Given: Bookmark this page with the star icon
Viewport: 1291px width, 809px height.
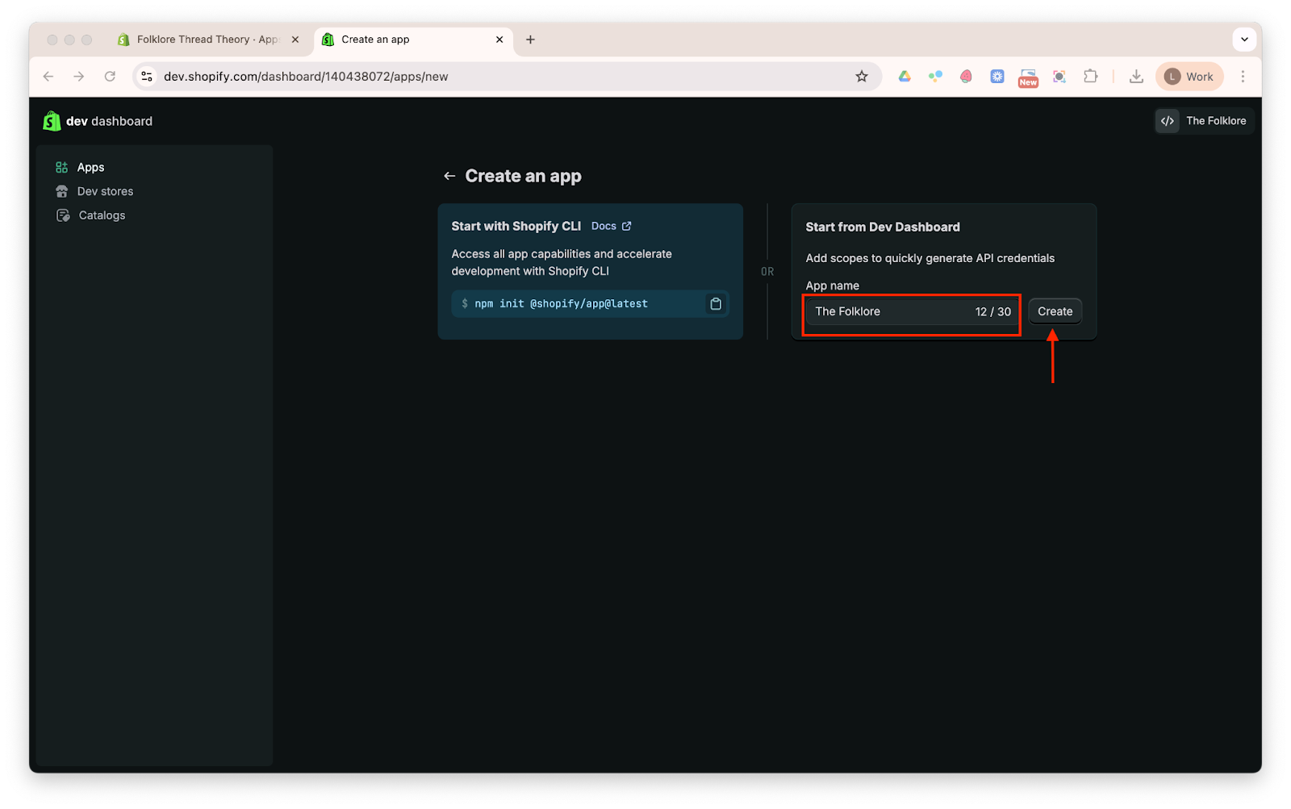Looking at the screenshot, I should [862, 77].
